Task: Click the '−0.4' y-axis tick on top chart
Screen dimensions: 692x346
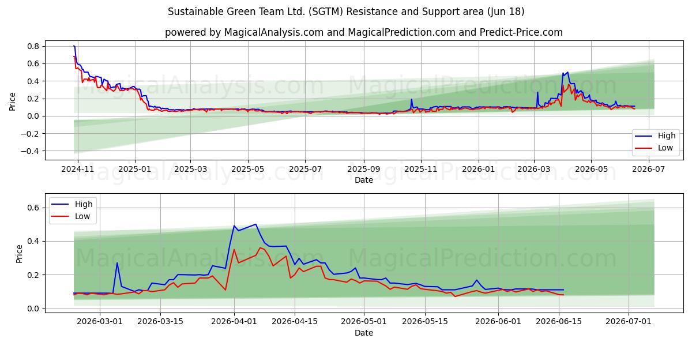Action: click(30, 151)
